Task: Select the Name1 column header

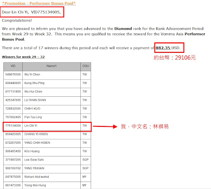Action: [52, 67]
